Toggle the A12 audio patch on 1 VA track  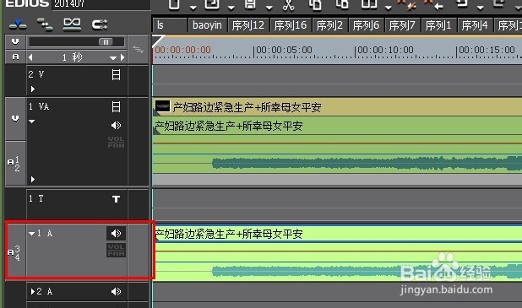(15, 164)
